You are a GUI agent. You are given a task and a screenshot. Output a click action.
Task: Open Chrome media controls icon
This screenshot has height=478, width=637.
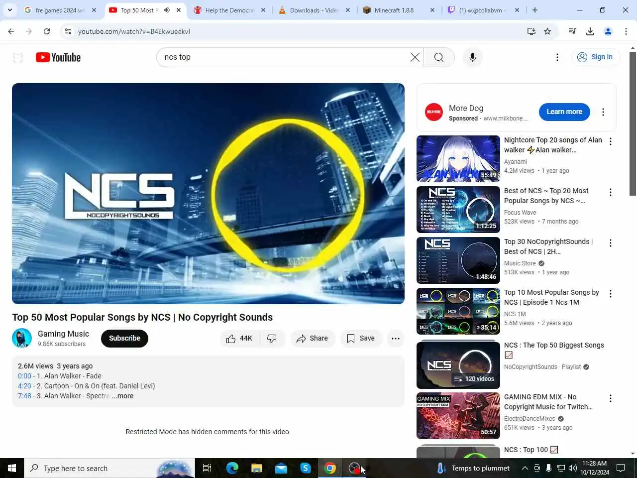click(x=572, y=31)
